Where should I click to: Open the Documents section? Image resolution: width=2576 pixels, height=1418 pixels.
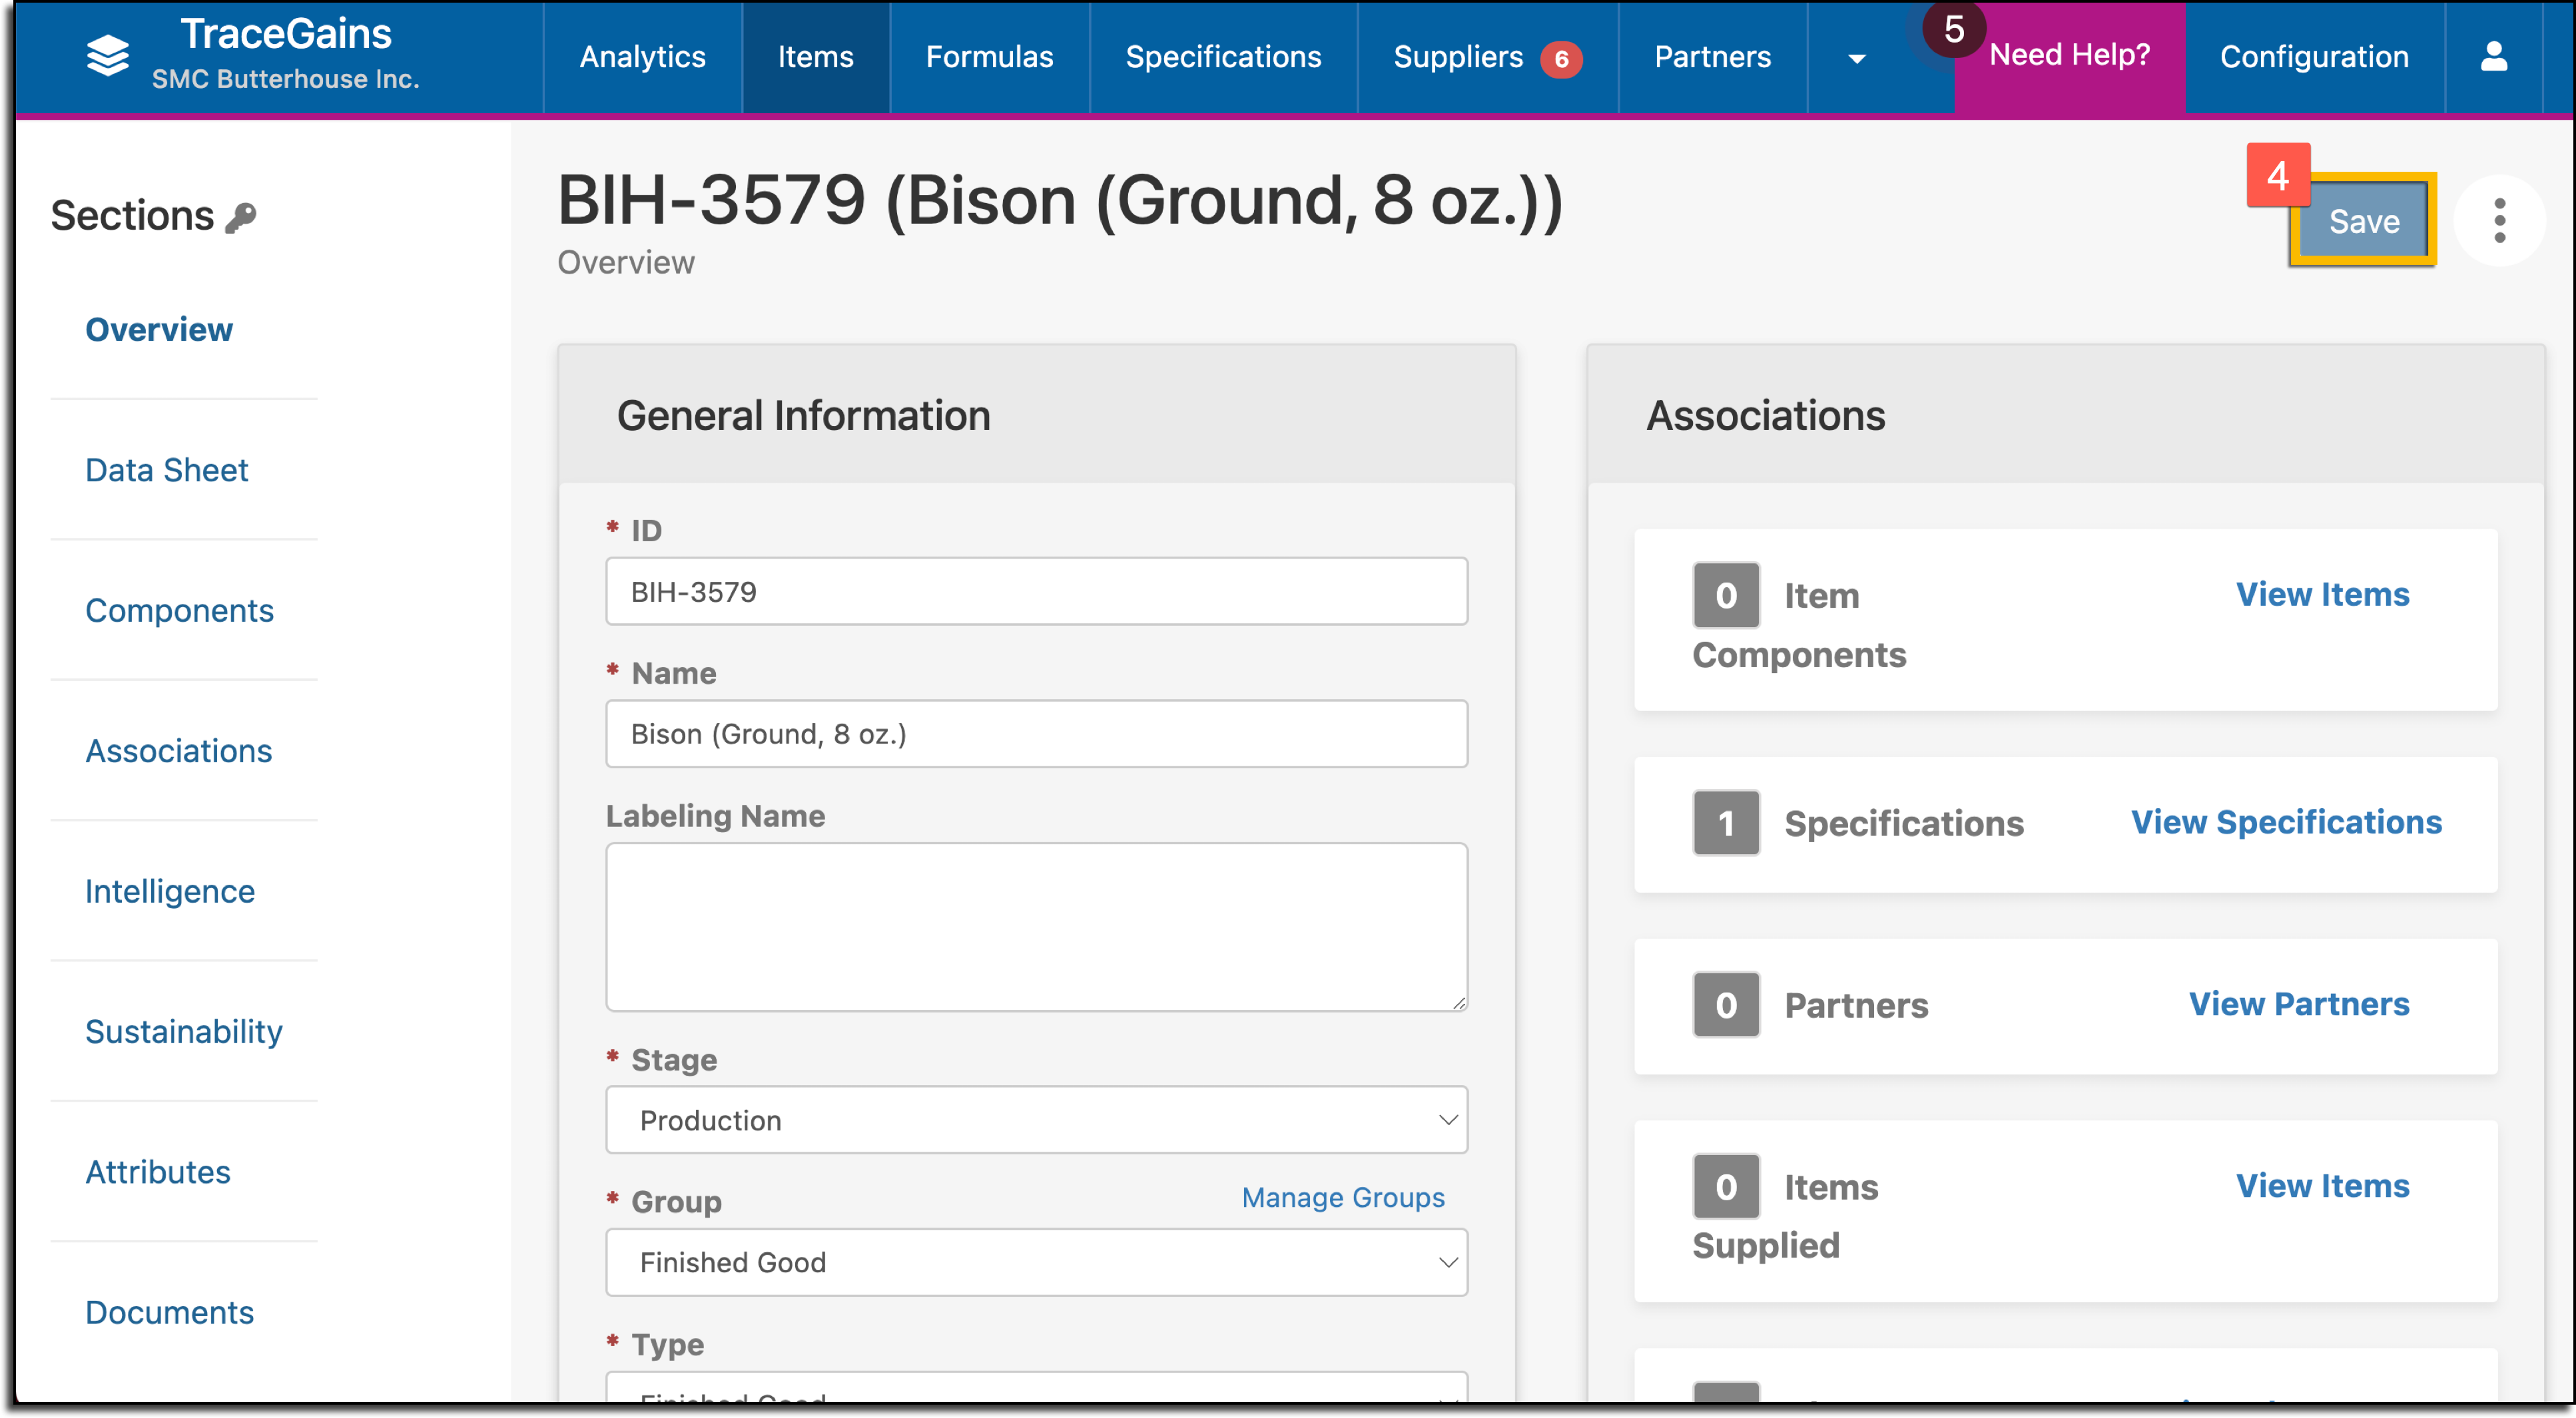169,1312
